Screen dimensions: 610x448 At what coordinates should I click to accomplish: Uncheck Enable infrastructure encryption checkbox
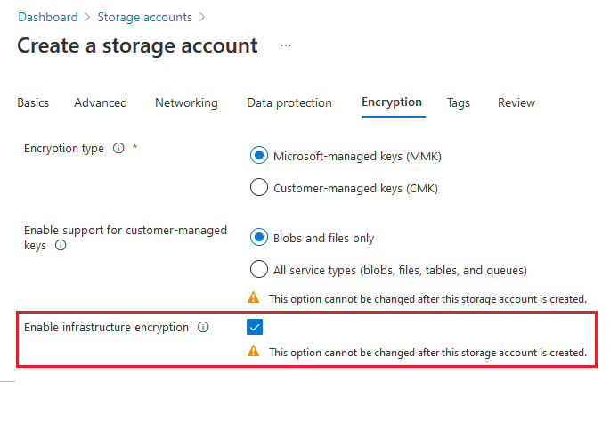[x=255, y=328]
